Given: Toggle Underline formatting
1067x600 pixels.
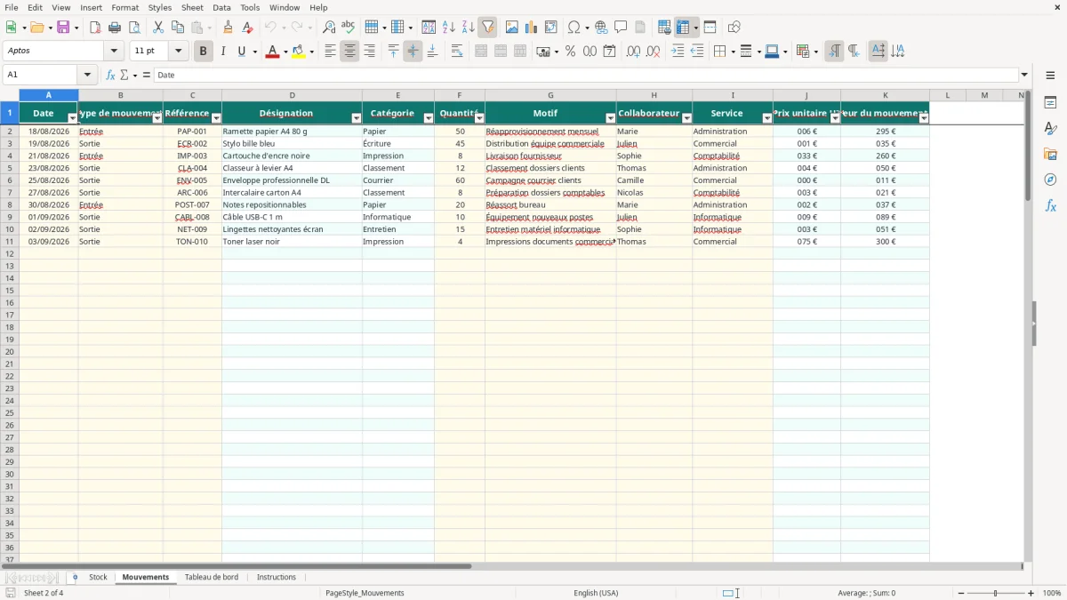Looking at the screenshot, I should pos(241,52).
